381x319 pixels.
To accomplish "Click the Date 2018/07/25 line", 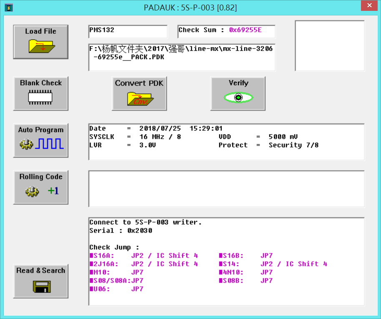I will pos(156,128).
